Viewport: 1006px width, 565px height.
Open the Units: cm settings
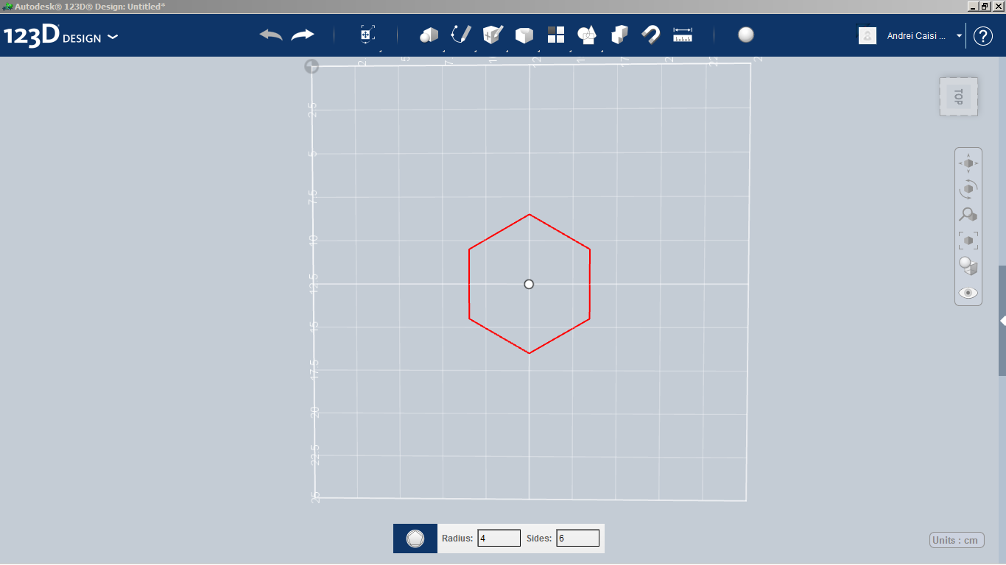[955, 540]
